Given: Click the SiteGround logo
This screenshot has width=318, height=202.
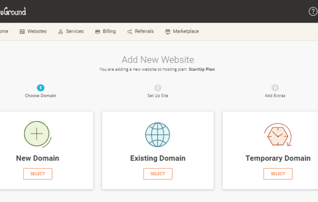Looking at the screenshot, I should (13, 12).
